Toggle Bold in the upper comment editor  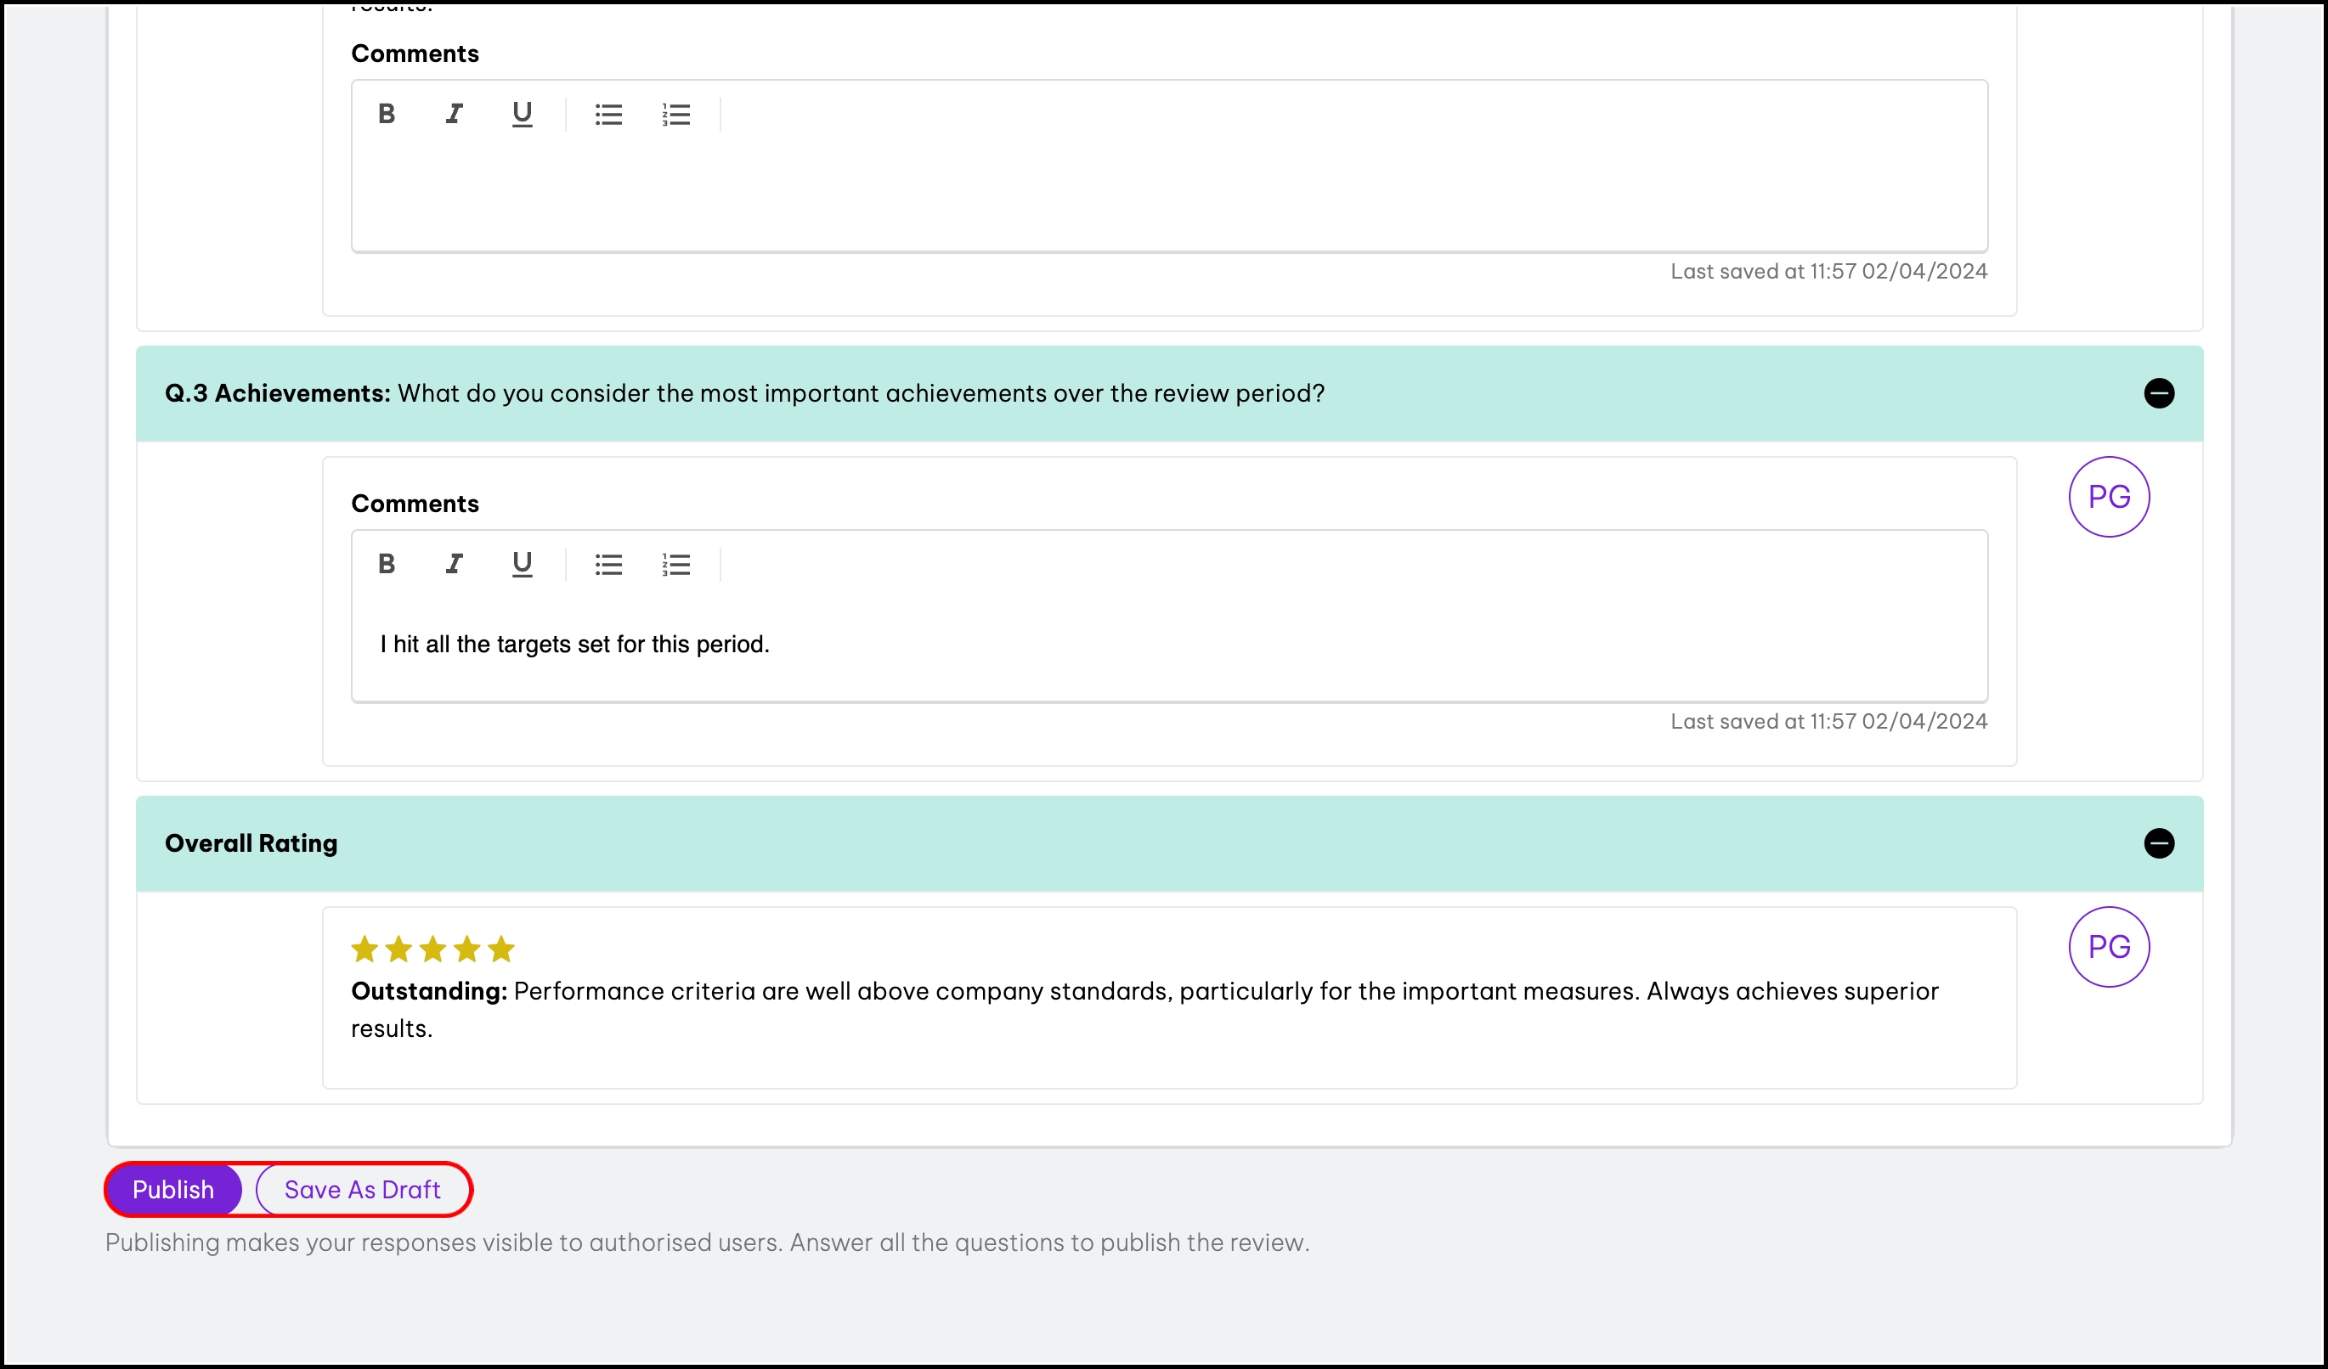(x=386, y=115)
